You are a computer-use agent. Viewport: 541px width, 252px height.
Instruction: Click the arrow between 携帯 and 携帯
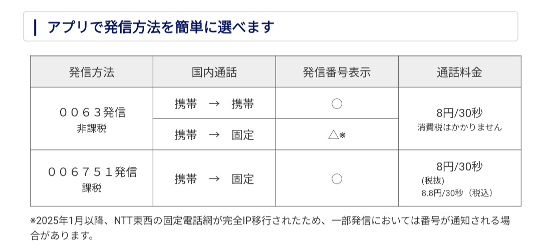214,104
